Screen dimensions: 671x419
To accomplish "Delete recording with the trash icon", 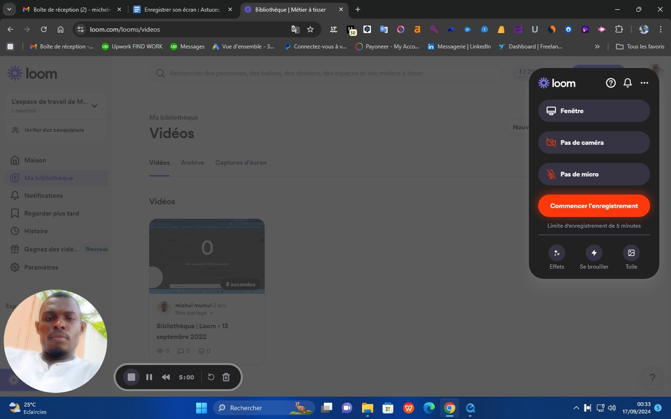I will (x=226, y=377).
